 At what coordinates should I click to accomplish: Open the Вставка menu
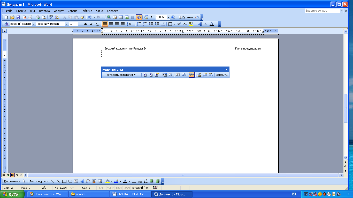click(x=44, y=11)
